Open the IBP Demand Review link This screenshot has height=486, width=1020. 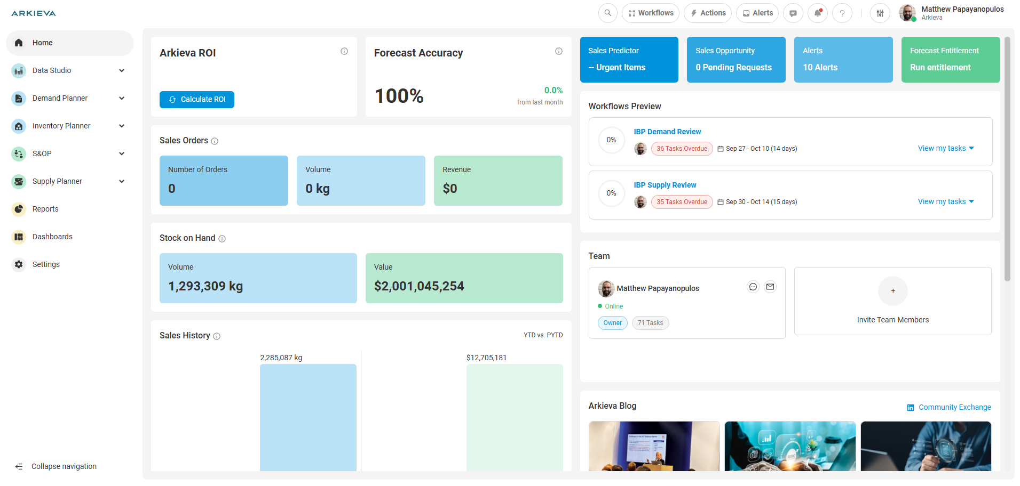tap(667, 132)
